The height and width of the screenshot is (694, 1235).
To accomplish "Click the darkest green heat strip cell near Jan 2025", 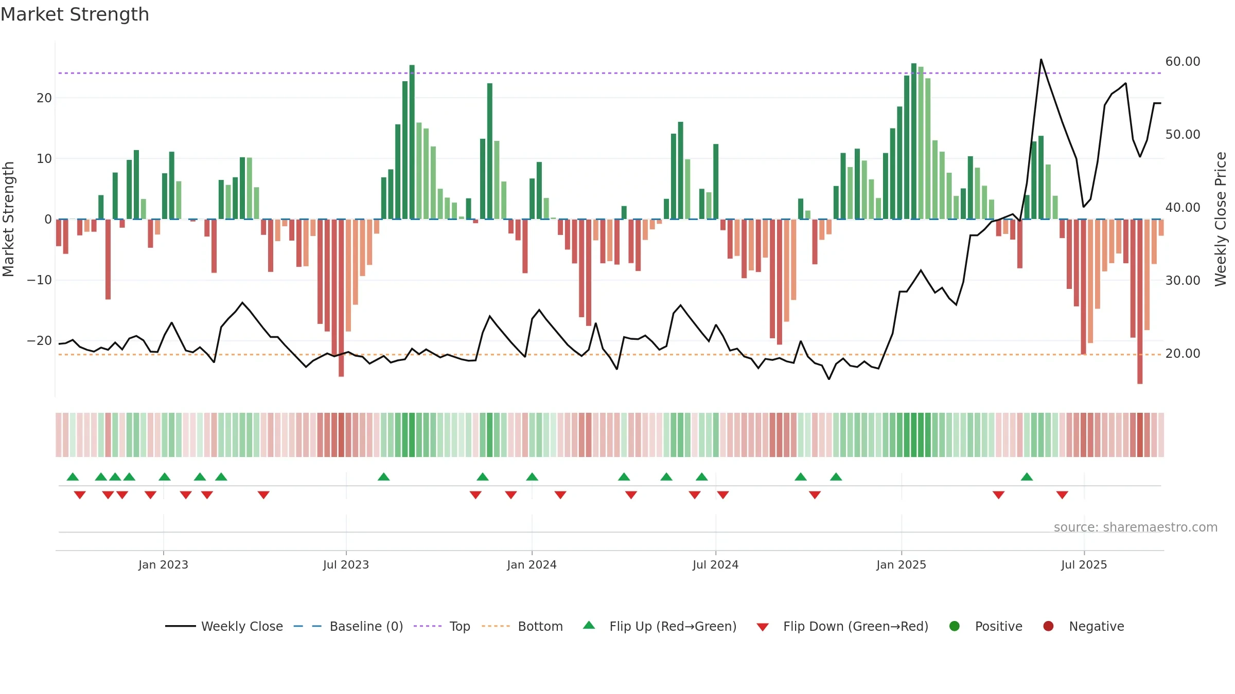I will (914, 435).
